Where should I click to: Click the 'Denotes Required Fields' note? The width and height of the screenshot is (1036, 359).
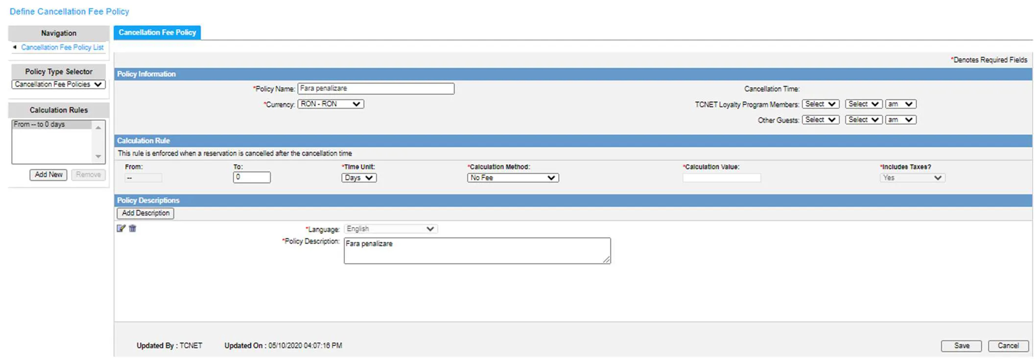[x=989, y=60]
